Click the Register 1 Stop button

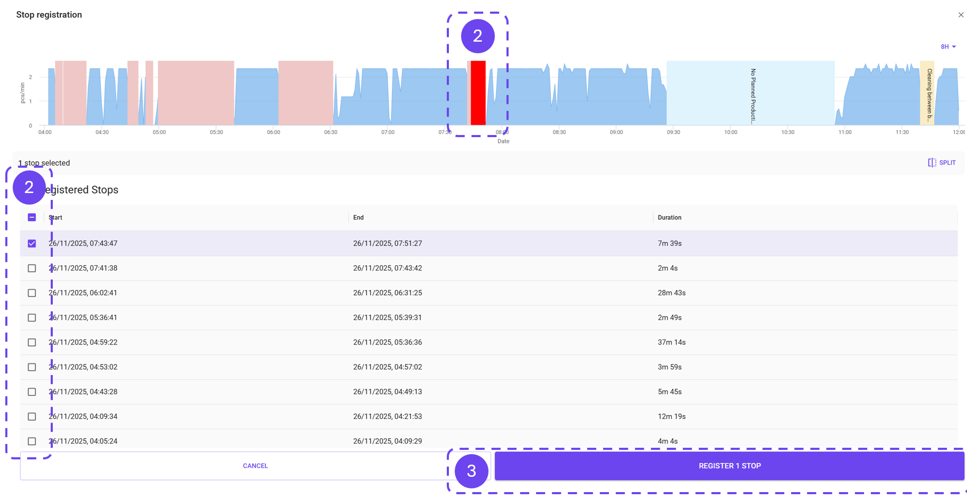tap(729, 466)
